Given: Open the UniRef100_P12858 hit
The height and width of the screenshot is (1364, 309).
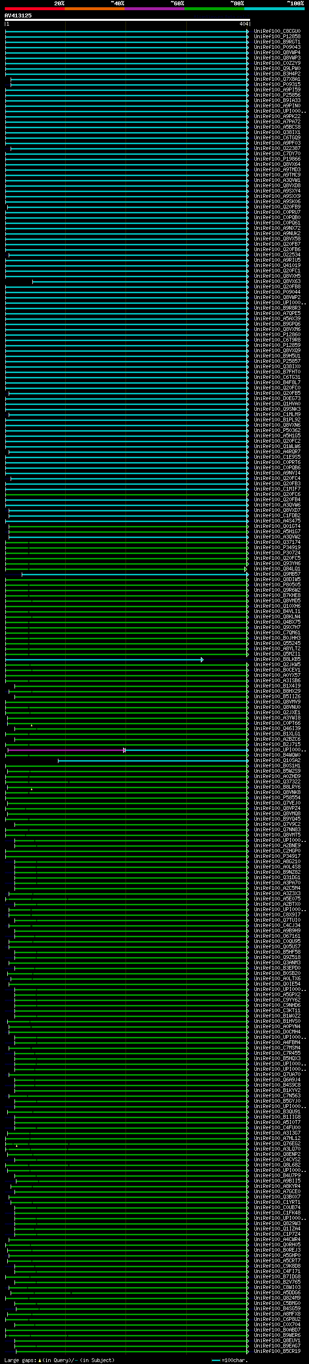Looking at the screenshot, I should click(x=277, y=37).
